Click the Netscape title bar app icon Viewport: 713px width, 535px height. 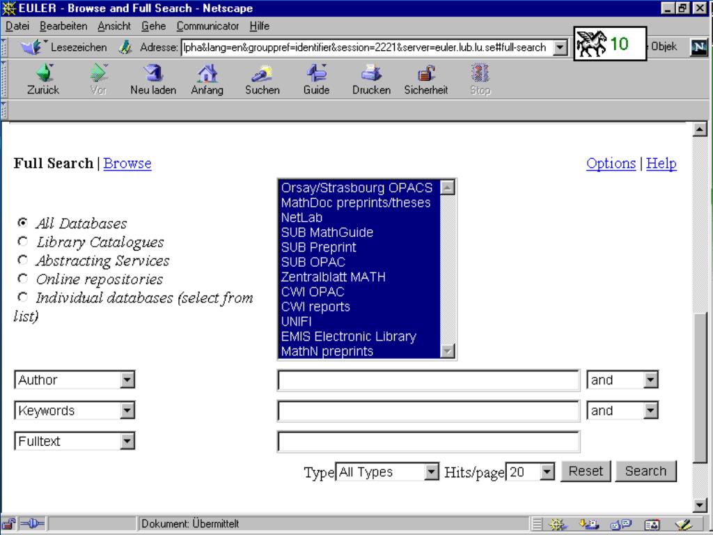8,8
